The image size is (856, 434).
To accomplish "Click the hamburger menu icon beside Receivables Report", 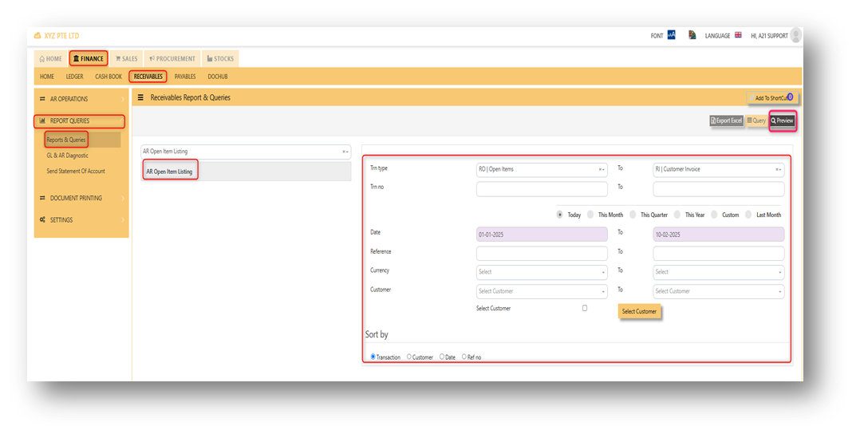I will click(x=140, y=97).
